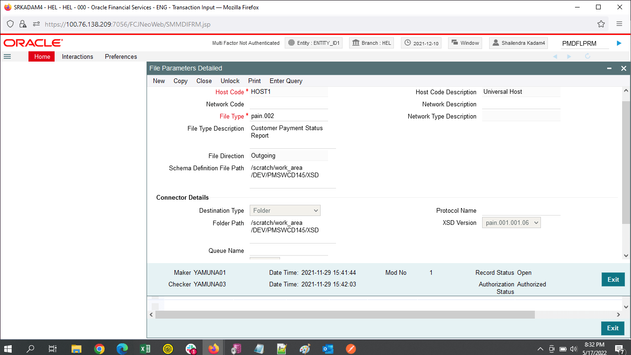This screenshot has height=355, width=631.
Task: Click the Oracle logo
Action: point(33,43)
